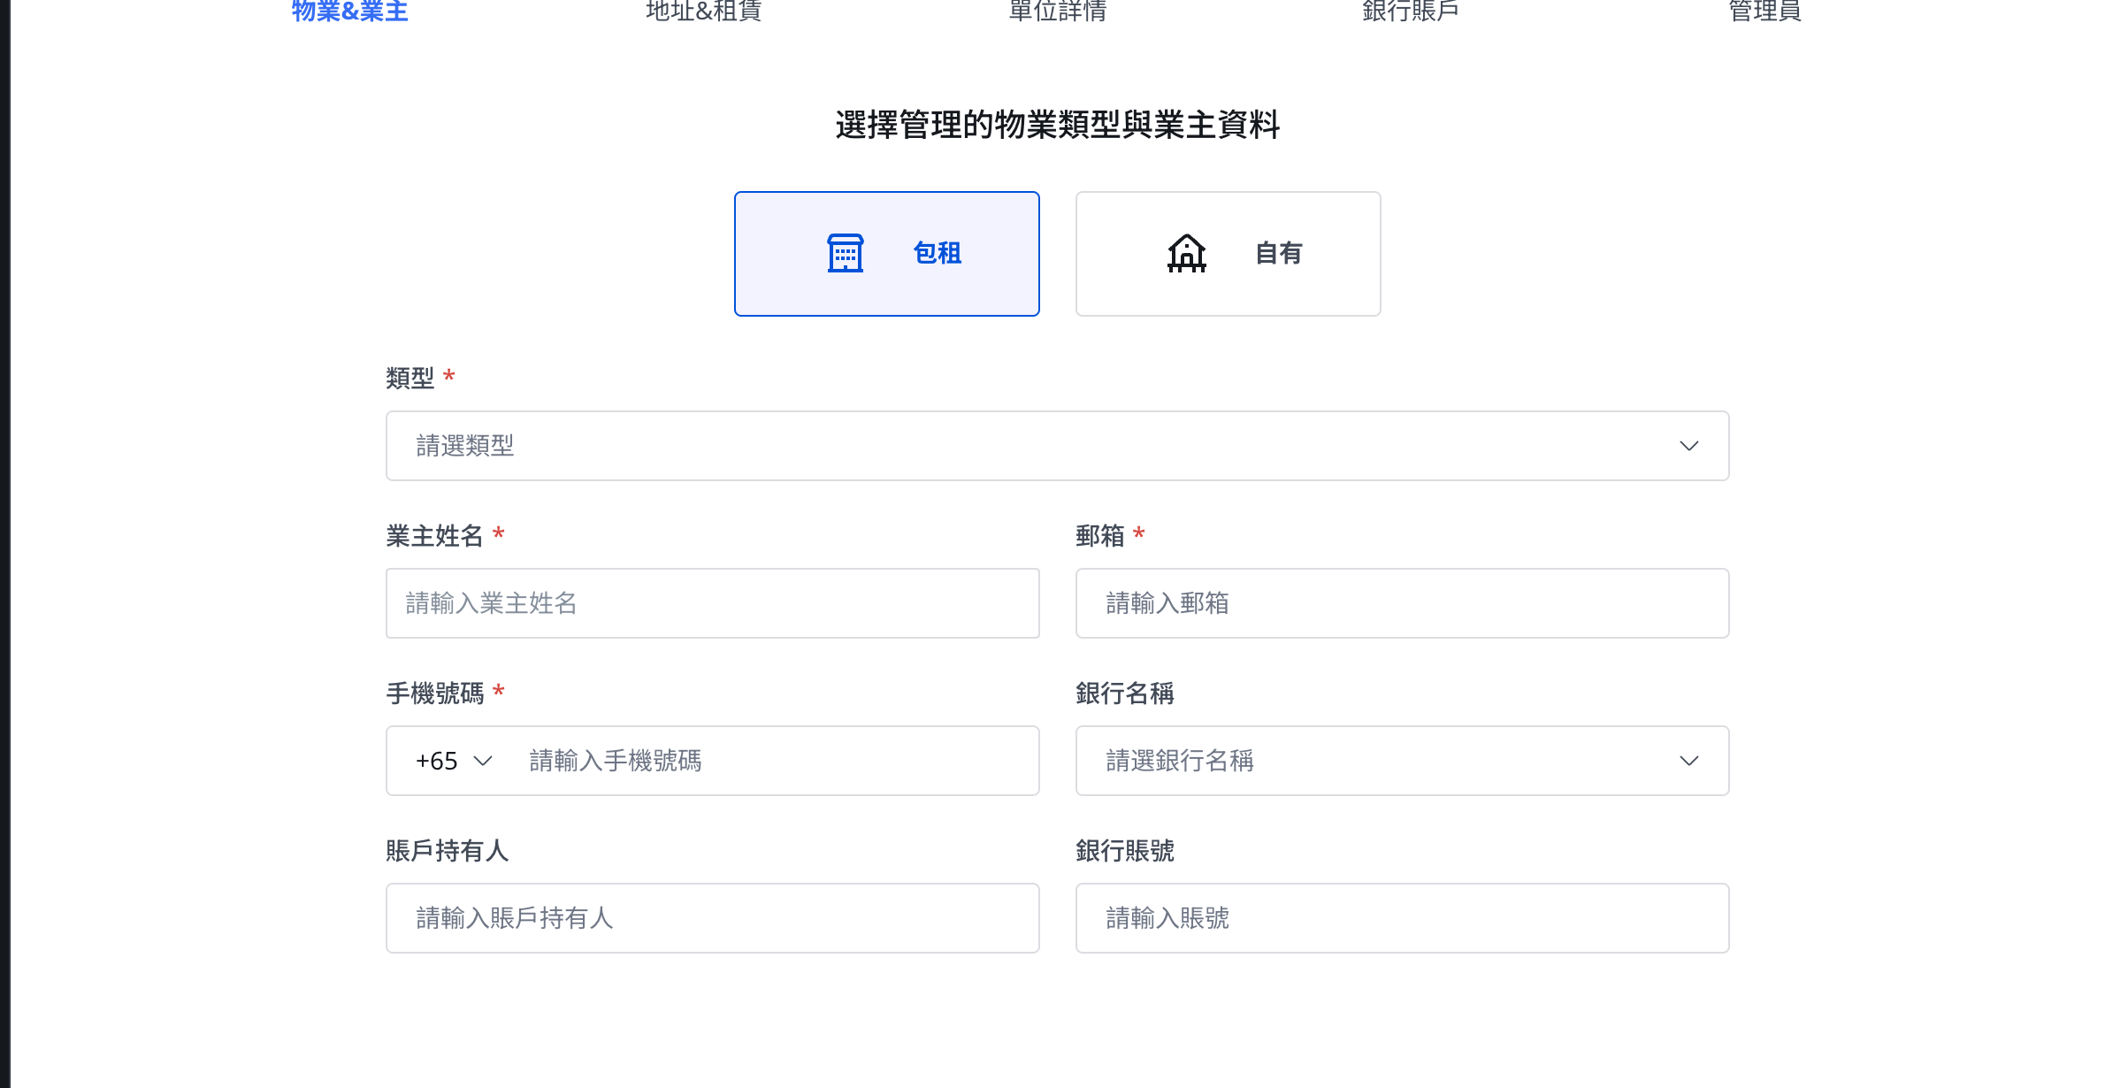Go to 銀行賬戶 step tab
The image size is (2105, 1088).
(1411, 11)
